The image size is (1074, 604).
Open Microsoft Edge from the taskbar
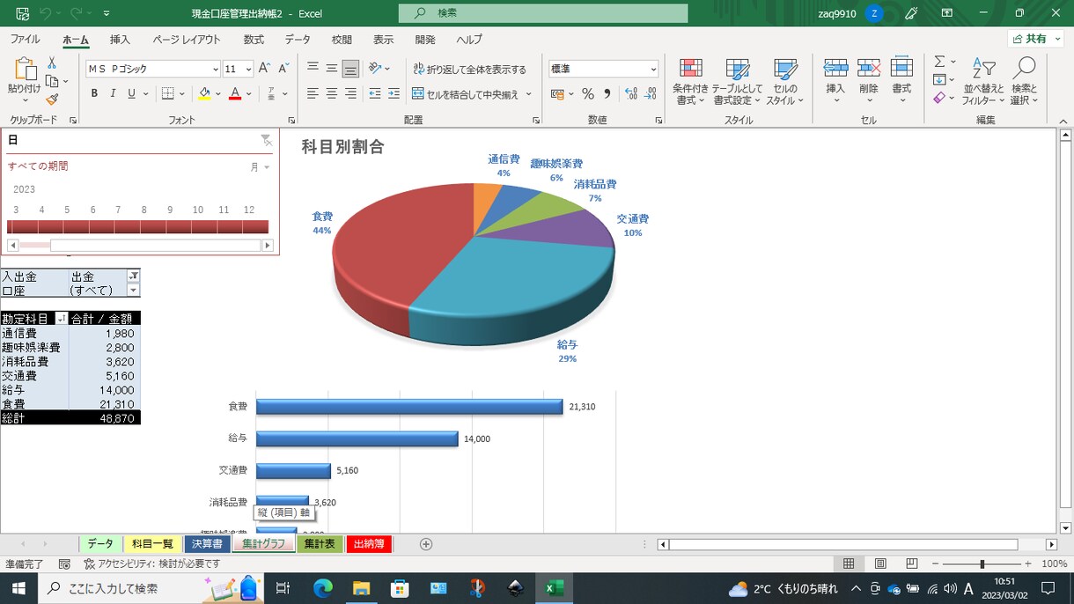tap(323, 588)
